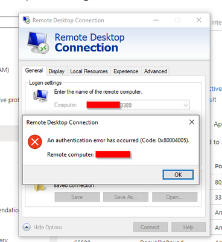The width and height of the screenshot is (222, 242).
Task: Click the red error icon
Action: (35, 142)
